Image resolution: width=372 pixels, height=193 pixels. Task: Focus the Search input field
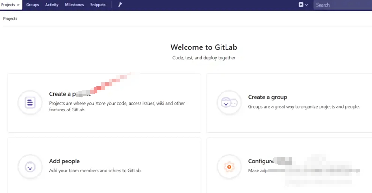(343, 5)
